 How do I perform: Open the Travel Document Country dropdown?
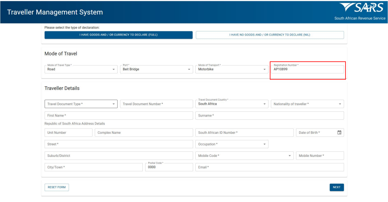pyautogui.click(x=232, y=104)
